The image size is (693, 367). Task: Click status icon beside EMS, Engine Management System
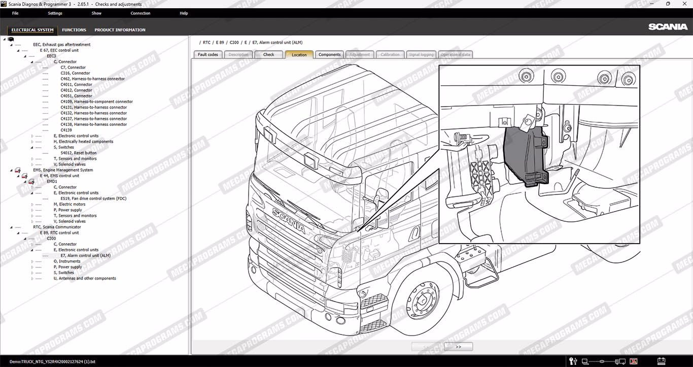point(17,170)
